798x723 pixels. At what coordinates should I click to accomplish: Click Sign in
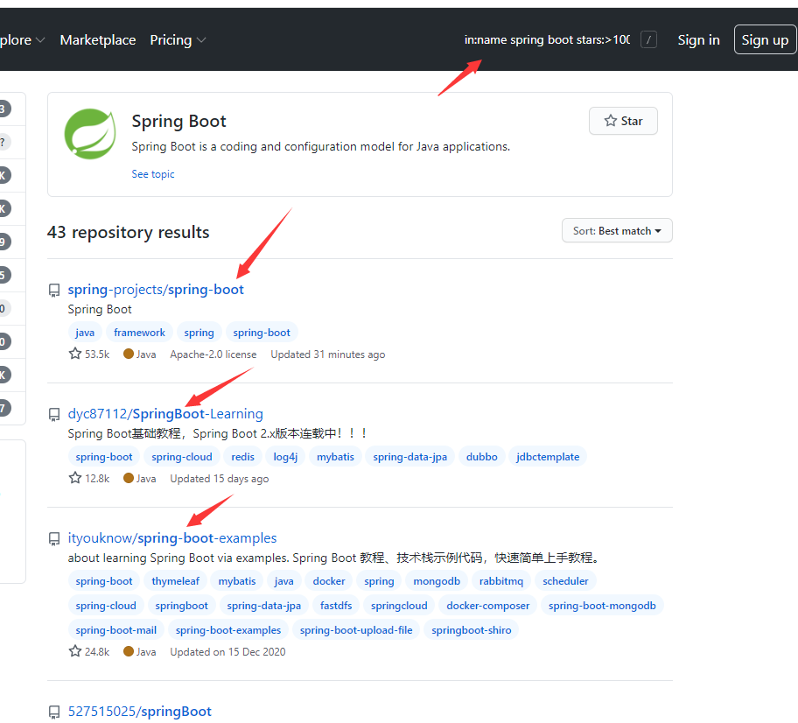pyautogui.click(x=698, y=39)
